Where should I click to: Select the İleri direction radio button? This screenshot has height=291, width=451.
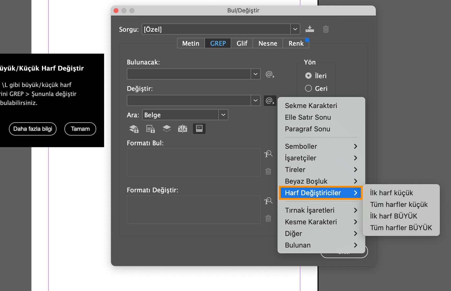[309, 76]
